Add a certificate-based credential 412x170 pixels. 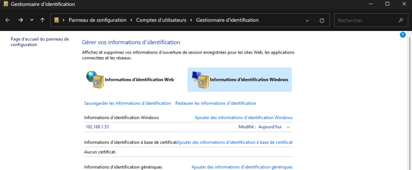(235, 142)
